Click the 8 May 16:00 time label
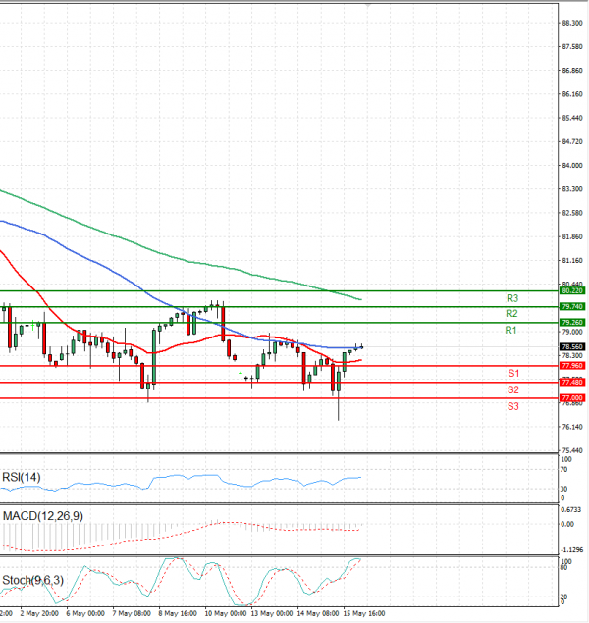589x623 pixels. (178, 613)
